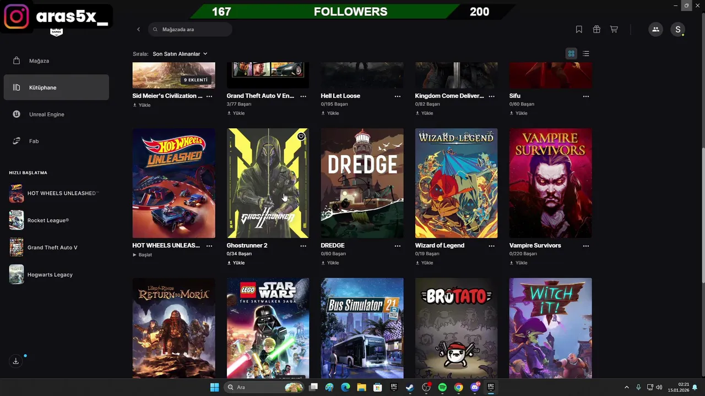Viewport: 705px width, 396px height.
Task: Open the friends list icon
Action: pyautogui.click(x=655, y=29)
